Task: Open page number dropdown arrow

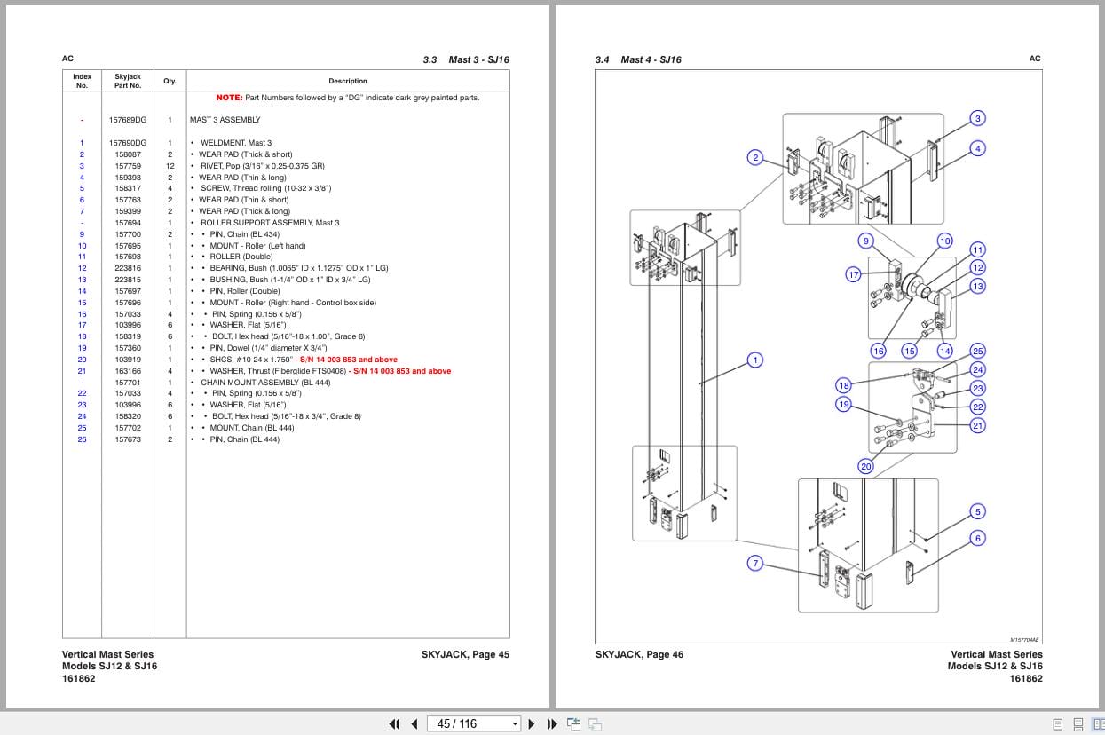Action: click(x=515, y=724)
